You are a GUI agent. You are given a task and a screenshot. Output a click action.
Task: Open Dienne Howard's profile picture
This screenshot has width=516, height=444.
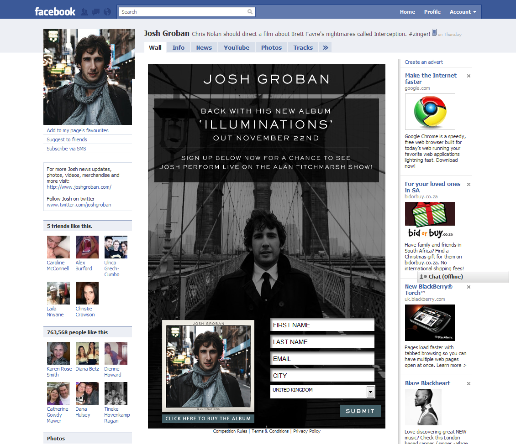pyautogui.click(x=116, y=353)
